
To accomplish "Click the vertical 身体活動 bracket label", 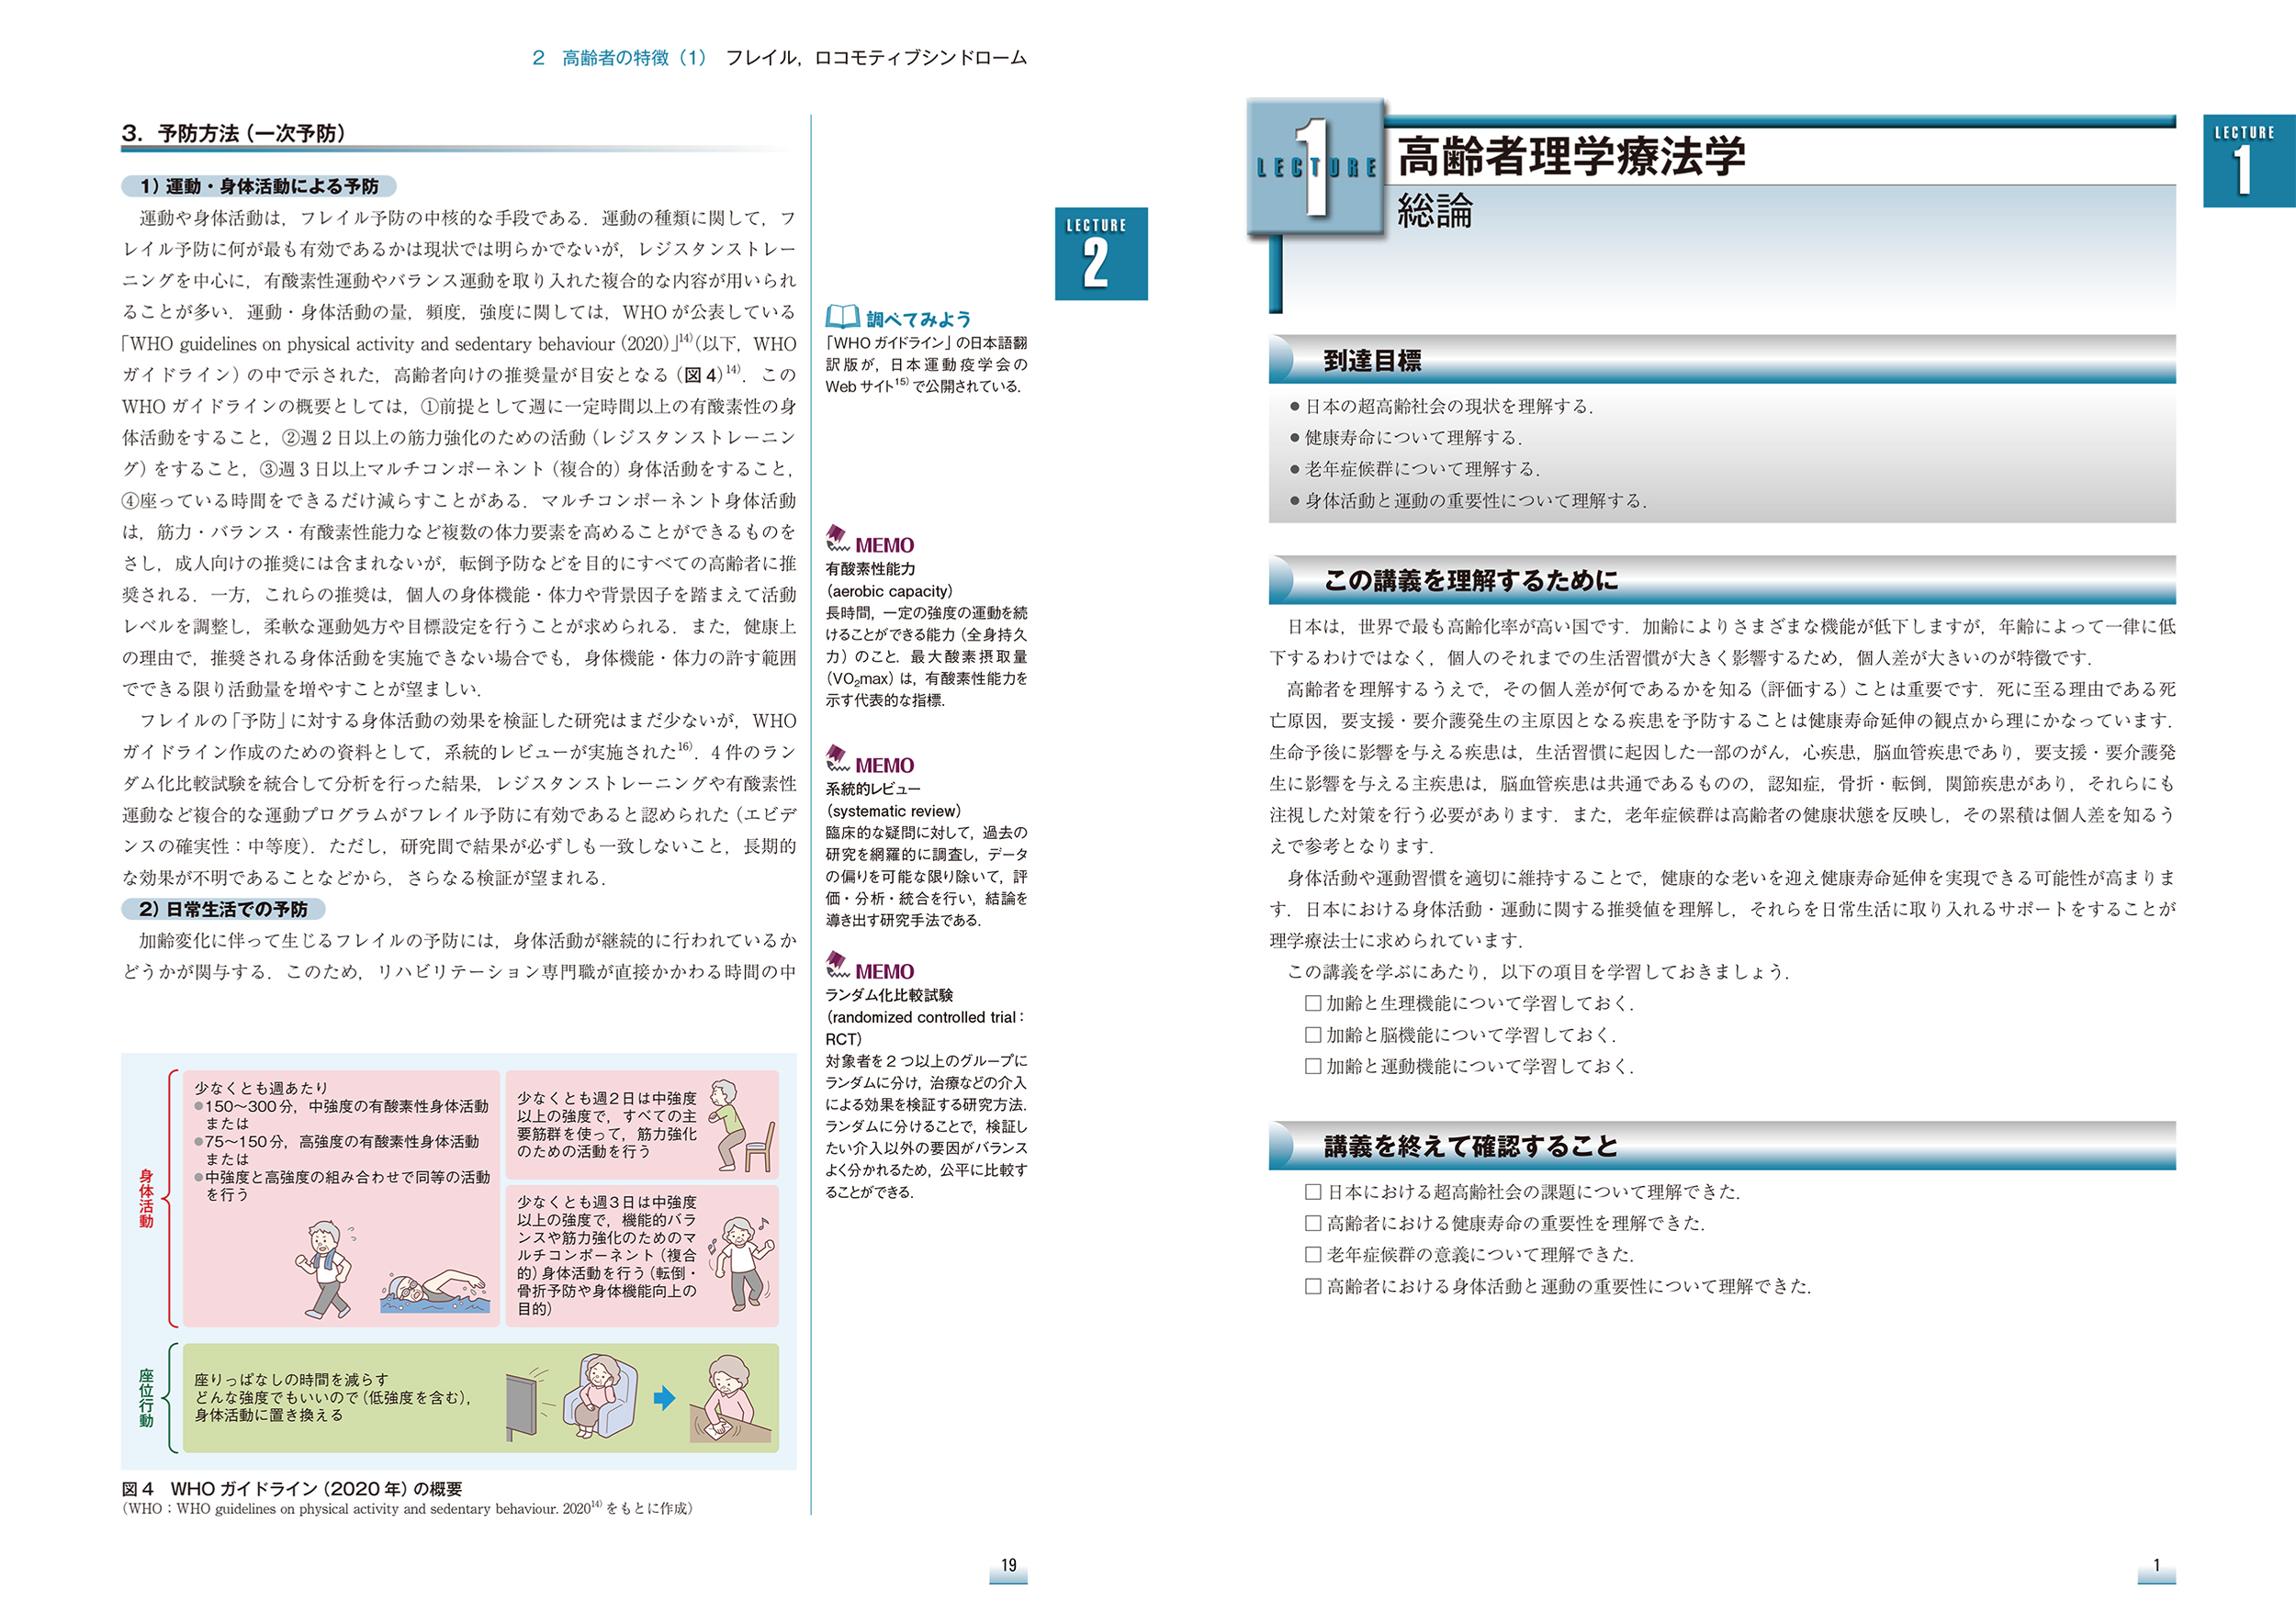I will pyautogui.click(x=146, y=1198).
